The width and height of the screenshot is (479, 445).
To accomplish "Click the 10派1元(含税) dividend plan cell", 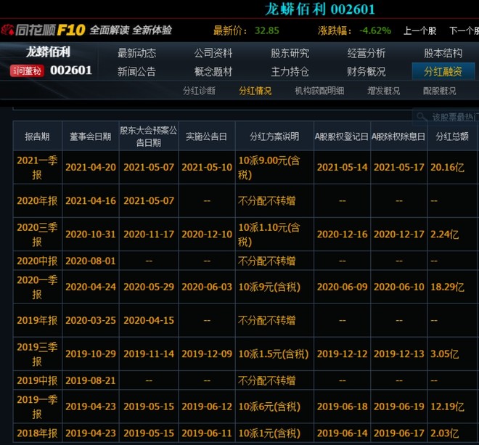I will click(x=274, y=433).
